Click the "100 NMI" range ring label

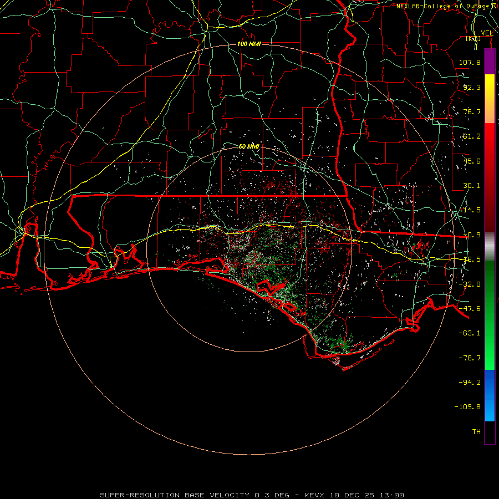click(249, 44)
